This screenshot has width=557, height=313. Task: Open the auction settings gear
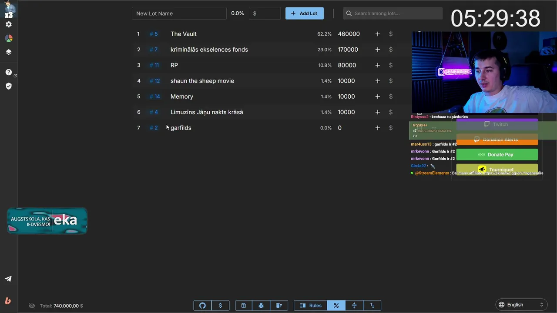[x=9, y=25]
